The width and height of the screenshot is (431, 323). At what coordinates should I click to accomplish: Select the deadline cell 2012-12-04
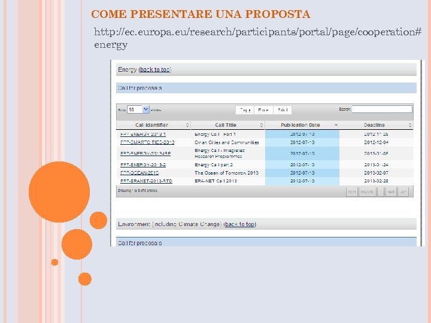pyautogui.click(x=376, y=142)
